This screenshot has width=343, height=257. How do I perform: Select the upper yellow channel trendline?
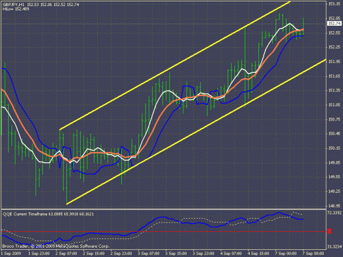(x=175, y=66)
